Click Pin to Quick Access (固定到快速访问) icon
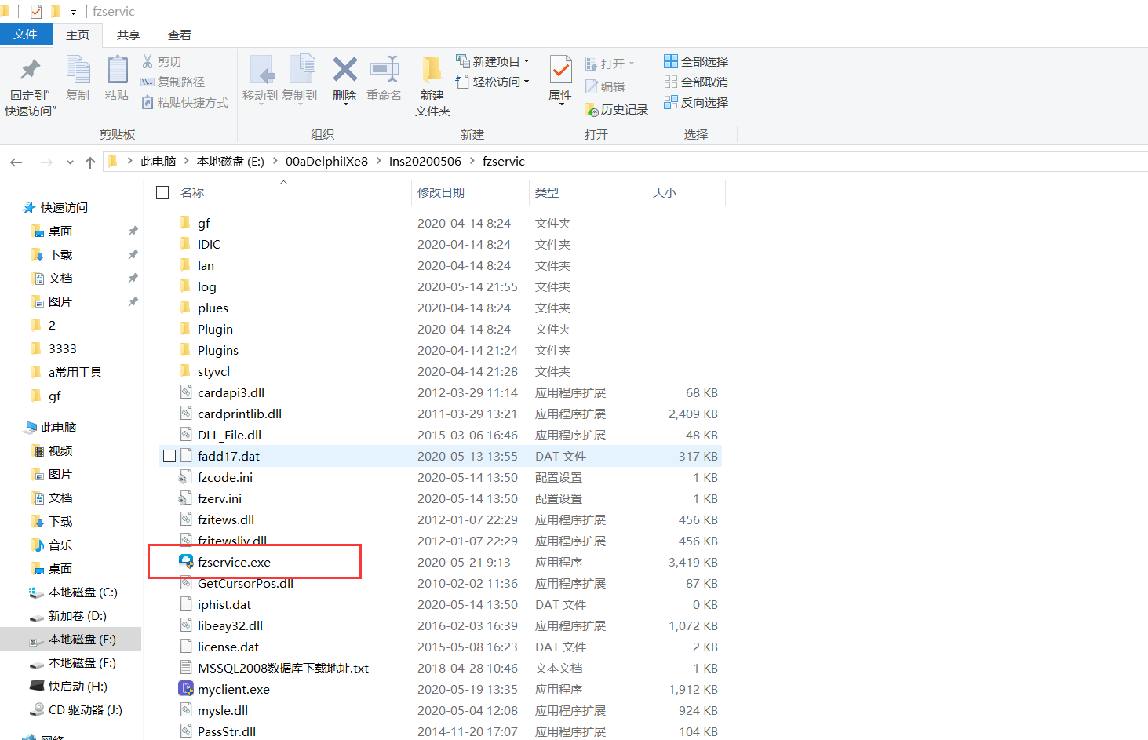 click(x=30, y=71)
